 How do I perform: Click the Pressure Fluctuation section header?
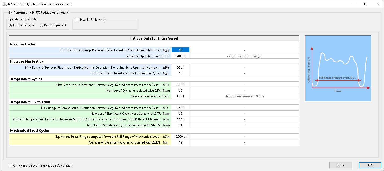(x=154, y=62)
